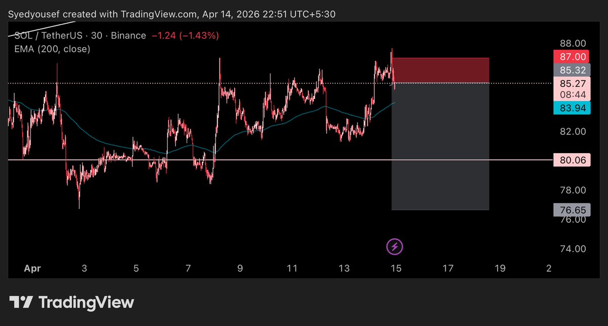The height and width of the screenshot is (326, 608).
Task: Click the 88.00 price scale label
Action: (x=573, y=44)
